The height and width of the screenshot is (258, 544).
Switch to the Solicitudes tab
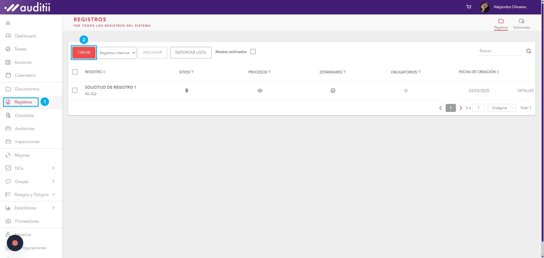click(x=521, y=24)
